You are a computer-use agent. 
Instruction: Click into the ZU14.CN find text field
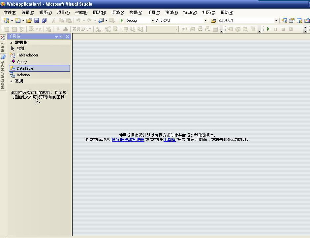click(246, 20)
